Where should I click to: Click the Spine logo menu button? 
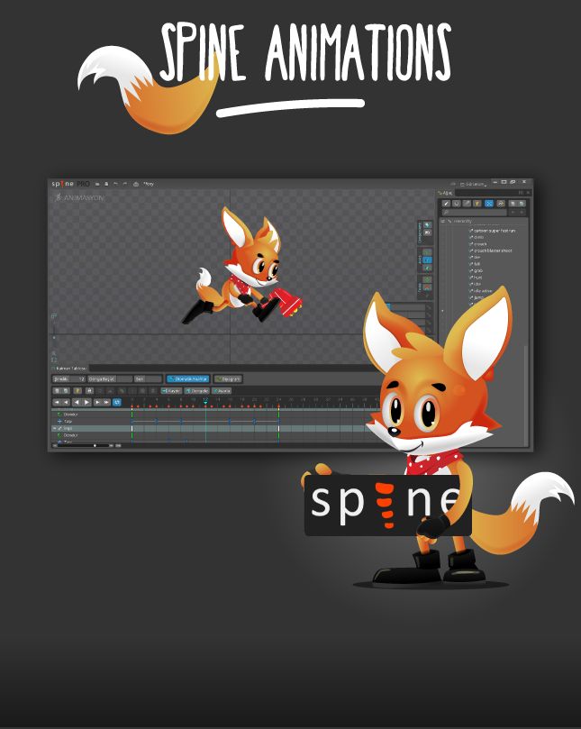point(70,184)
